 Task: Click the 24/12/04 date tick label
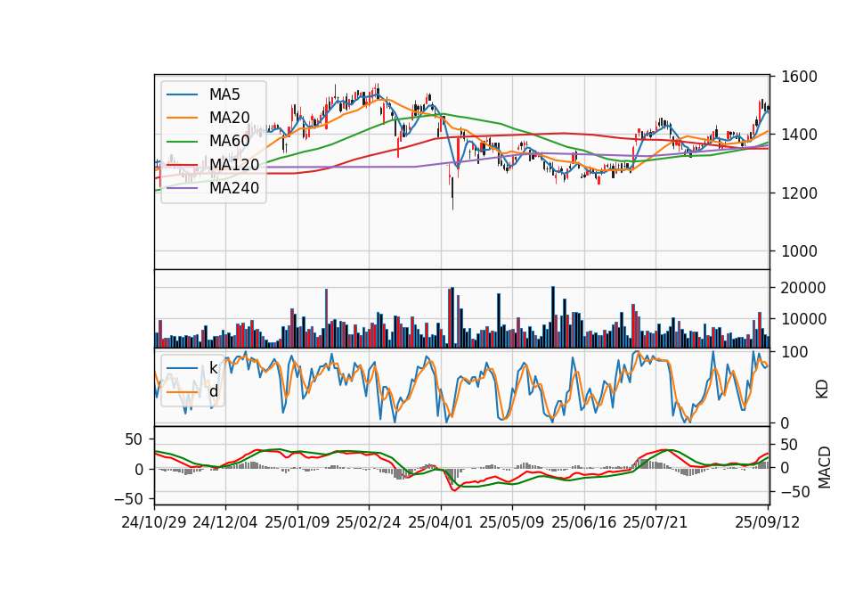(224, 522)
